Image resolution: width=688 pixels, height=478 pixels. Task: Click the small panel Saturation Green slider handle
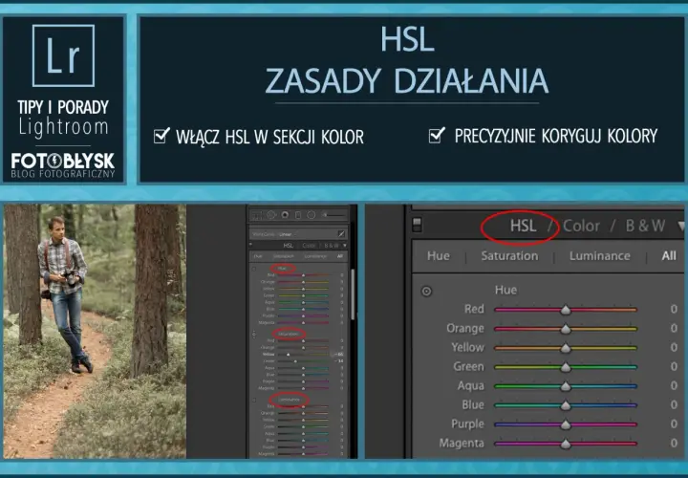[295, 361]
